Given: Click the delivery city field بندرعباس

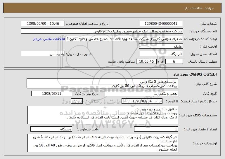Looking at the screenshot, I should [x=43, y=54].
